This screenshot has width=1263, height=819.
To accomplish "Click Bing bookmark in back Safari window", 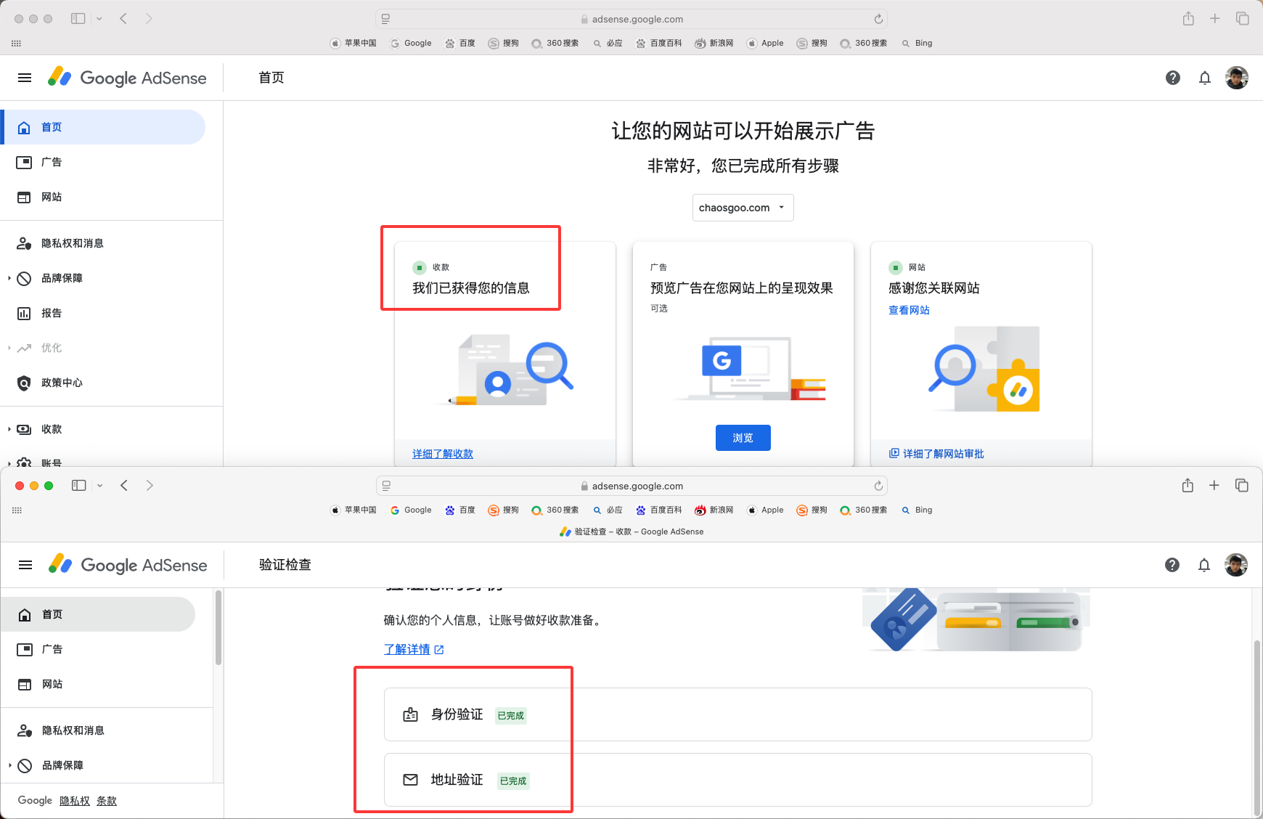I will coord(917,44).
